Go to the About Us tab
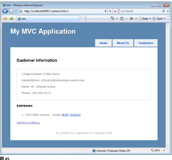 click(123, 43)
